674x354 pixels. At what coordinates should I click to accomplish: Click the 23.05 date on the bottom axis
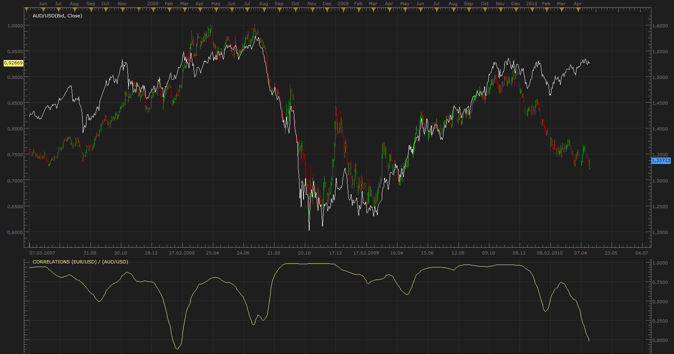click(x=611, y=253)
